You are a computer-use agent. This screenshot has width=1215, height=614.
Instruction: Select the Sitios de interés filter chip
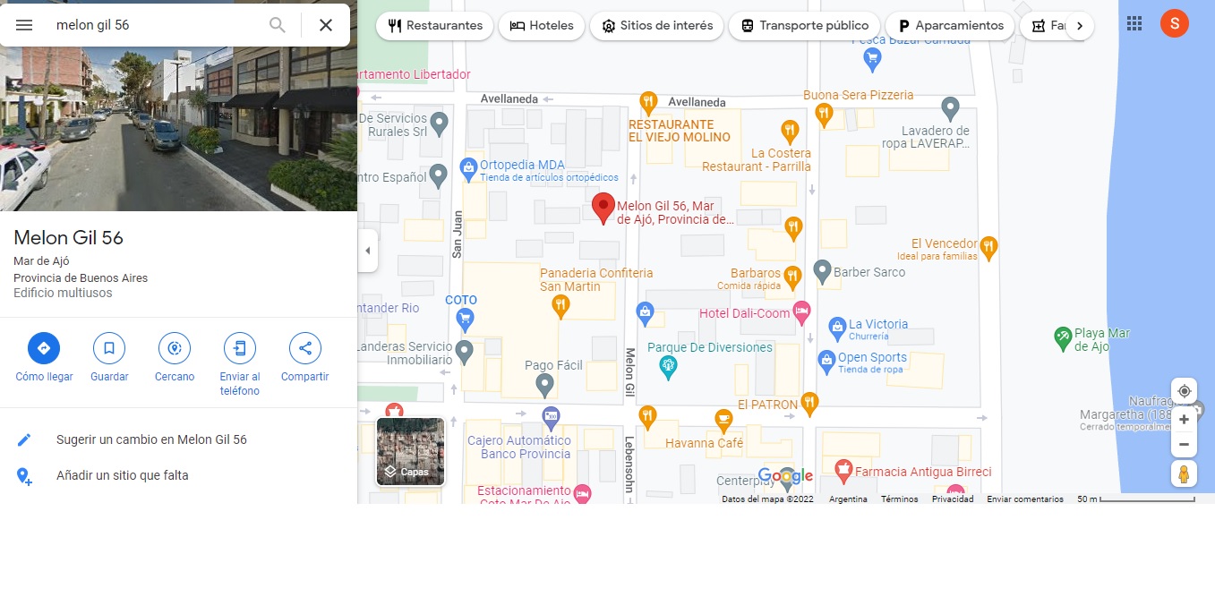(x=656, y=26)
